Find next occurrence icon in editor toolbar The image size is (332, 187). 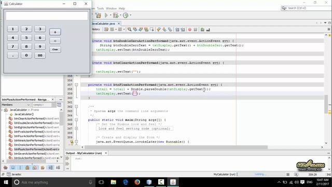coord(141,30)
